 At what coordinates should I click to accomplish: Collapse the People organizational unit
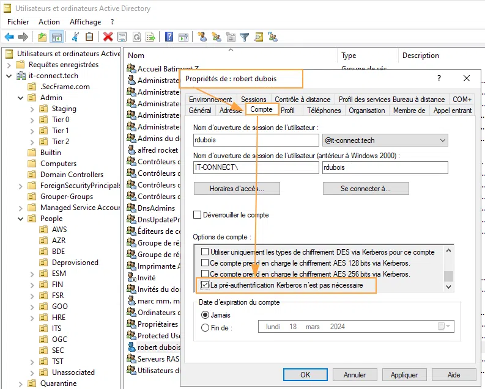click(20, 219)
